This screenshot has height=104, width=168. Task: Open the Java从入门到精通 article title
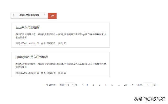coord(27,28)
